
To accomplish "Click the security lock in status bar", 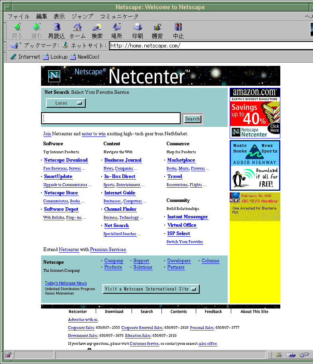I will coord(9,355).
